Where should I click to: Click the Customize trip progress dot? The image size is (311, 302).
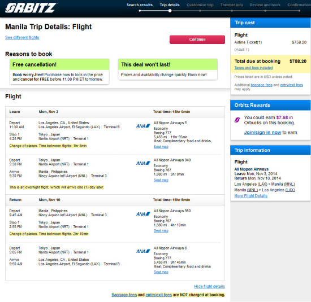click(x=200, y=11)
